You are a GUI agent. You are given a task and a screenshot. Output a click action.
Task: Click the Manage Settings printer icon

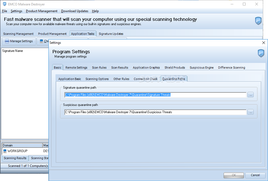pos(7,41)
